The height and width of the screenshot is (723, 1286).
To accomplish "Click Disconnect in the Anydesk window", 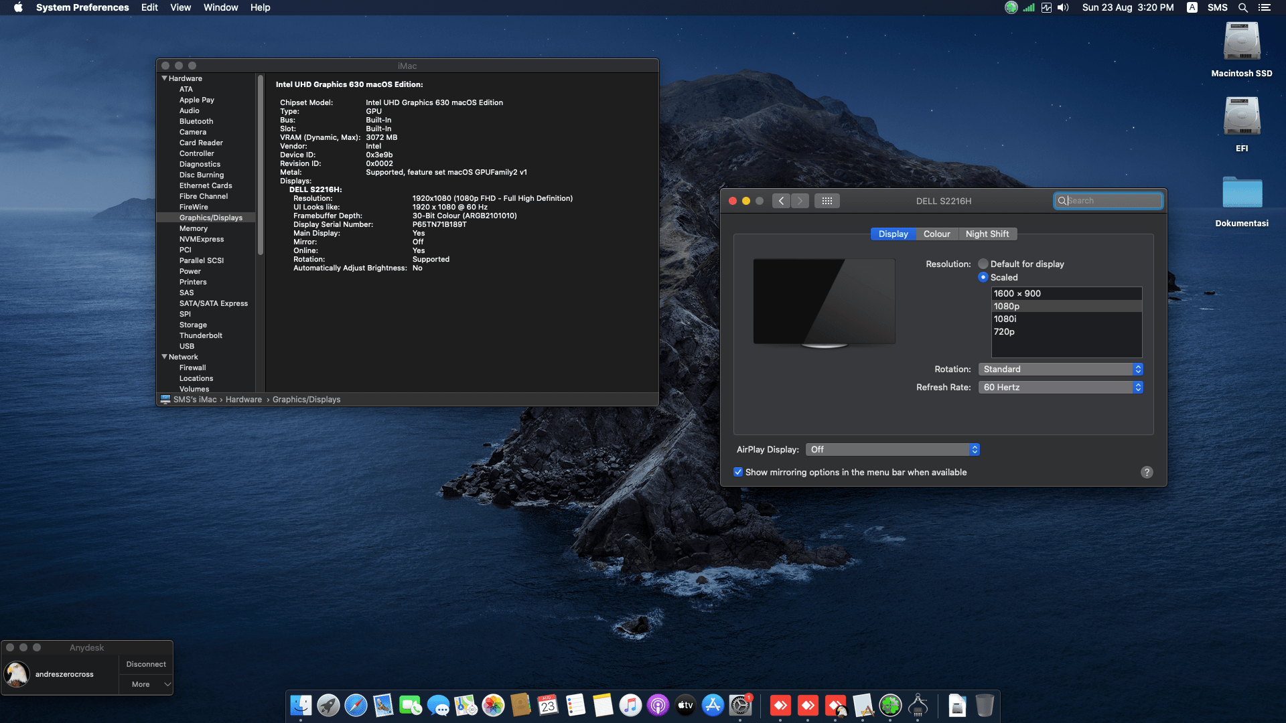I will point(145,663).
